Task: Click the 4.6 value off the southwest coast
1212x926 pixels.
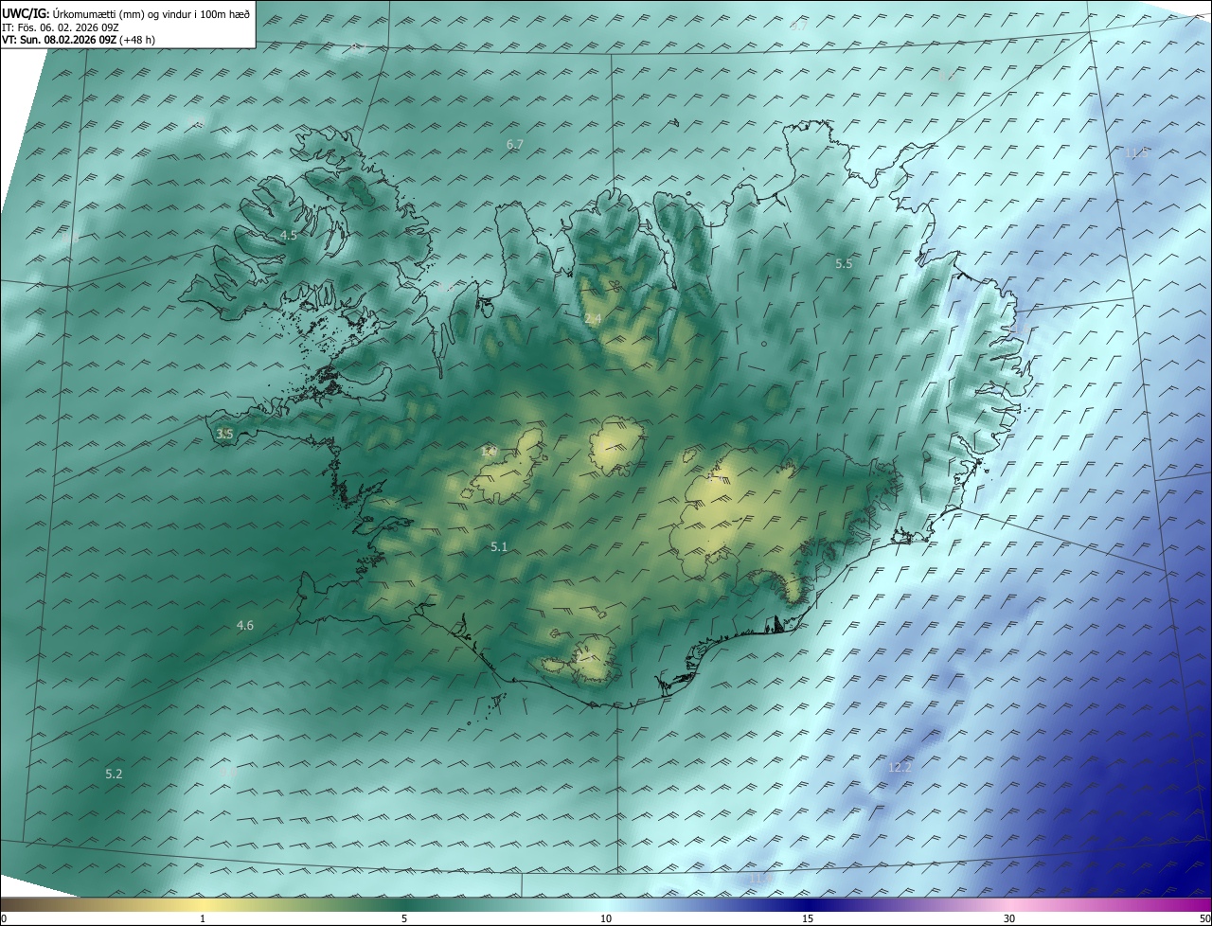Action: [x=245, y=626]
